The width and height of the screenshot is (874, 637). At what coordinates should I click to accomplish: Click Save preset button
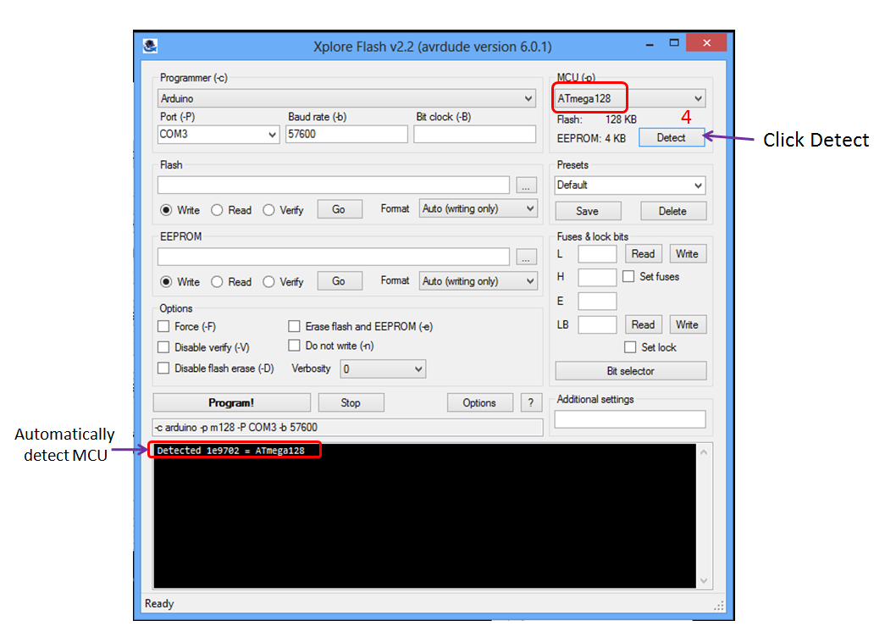[588, 211]
